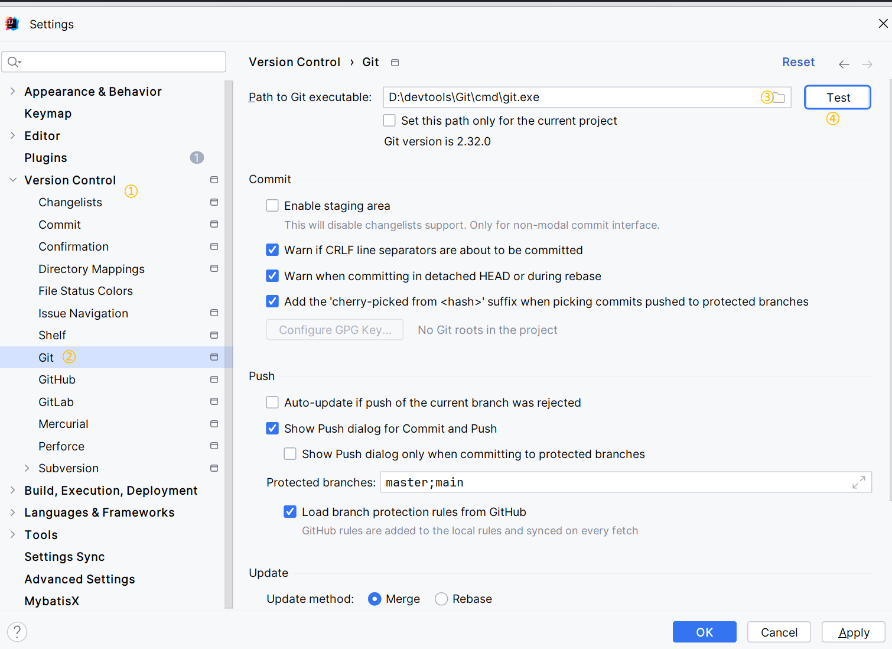
Task: Open Settings Sync page
Action: click(64, 557)
